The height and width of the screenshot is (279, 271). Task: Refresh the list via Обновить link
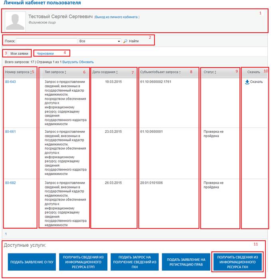(x=86, y=62)
